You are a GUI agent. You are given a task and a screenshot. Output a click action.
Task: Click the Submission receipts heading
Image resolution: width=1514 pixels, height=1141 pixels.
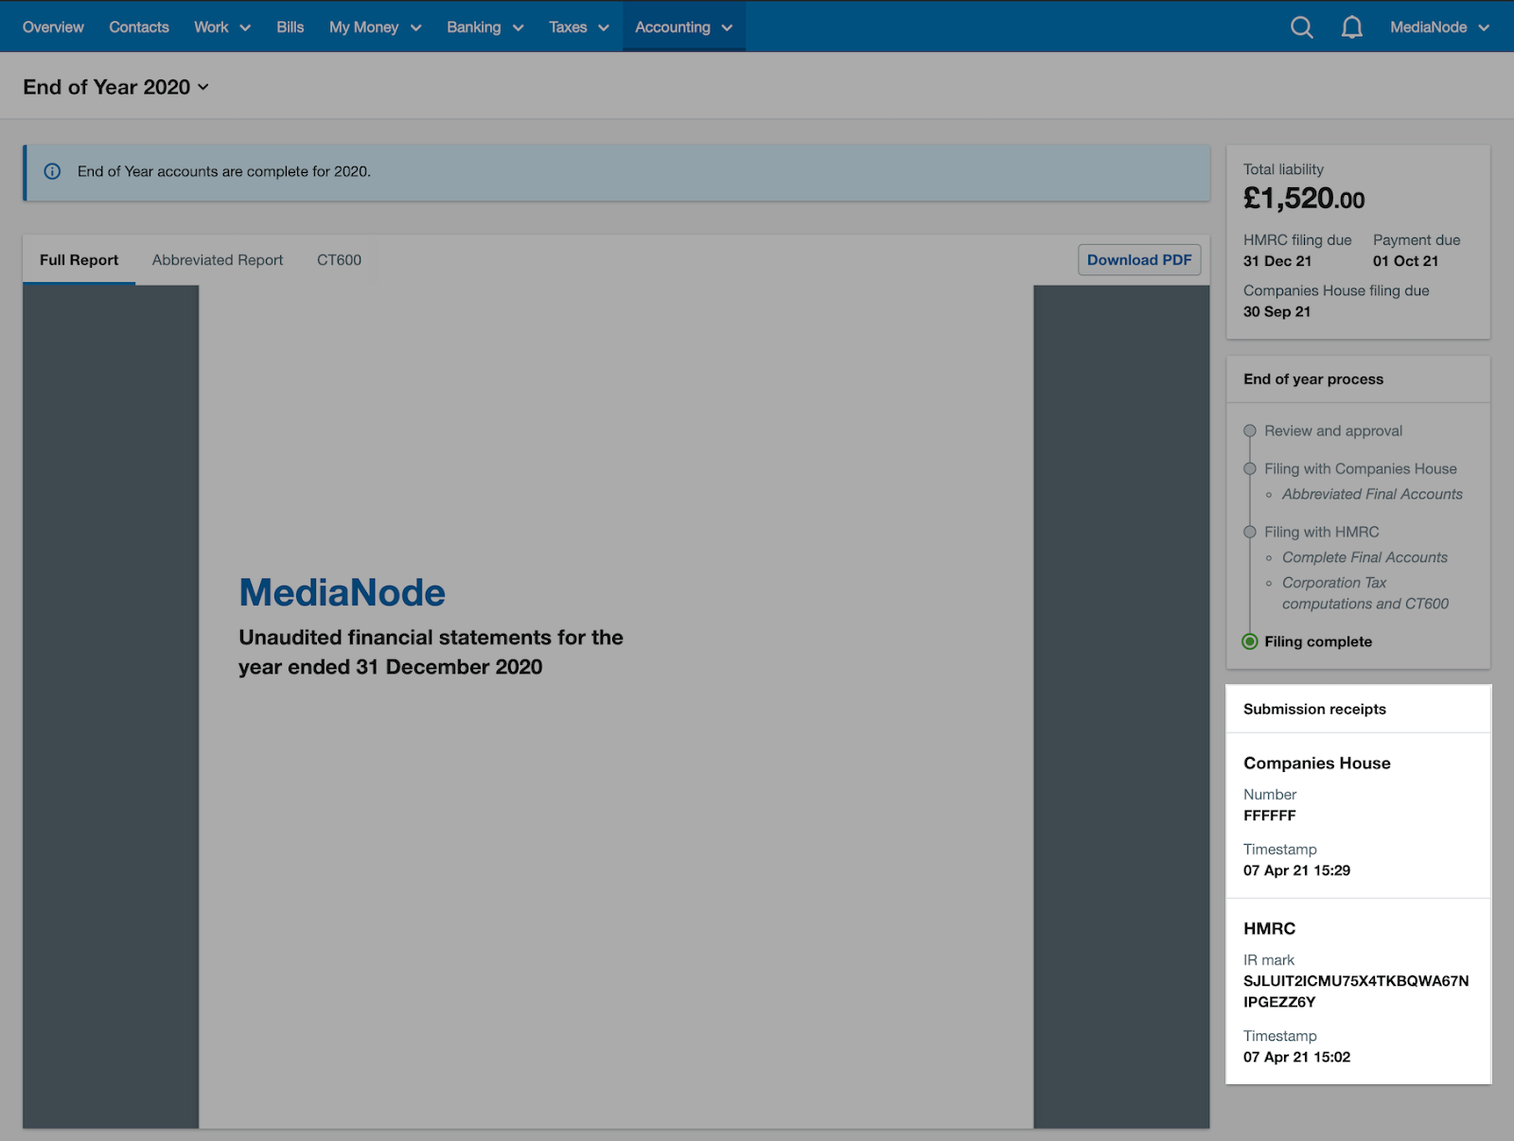tap(1314, 709)
